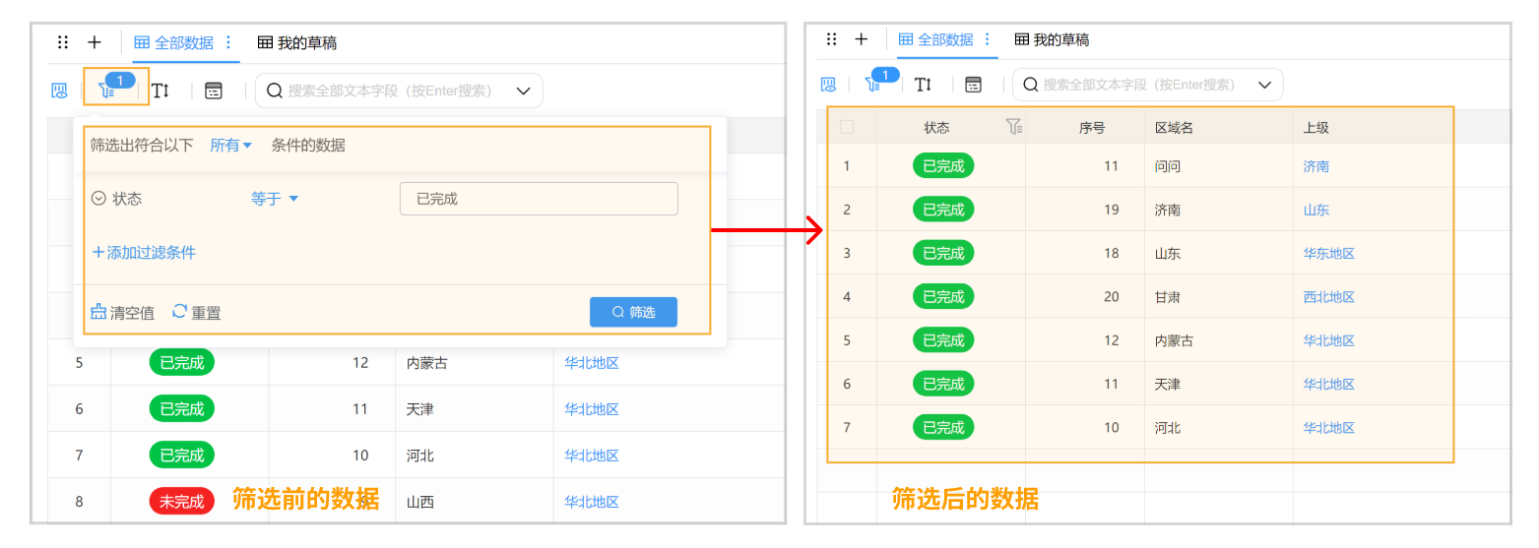Click 已完成 tag in left panel 天津 row
Viewport: 1539px width, 548px height.
point(181,408)
